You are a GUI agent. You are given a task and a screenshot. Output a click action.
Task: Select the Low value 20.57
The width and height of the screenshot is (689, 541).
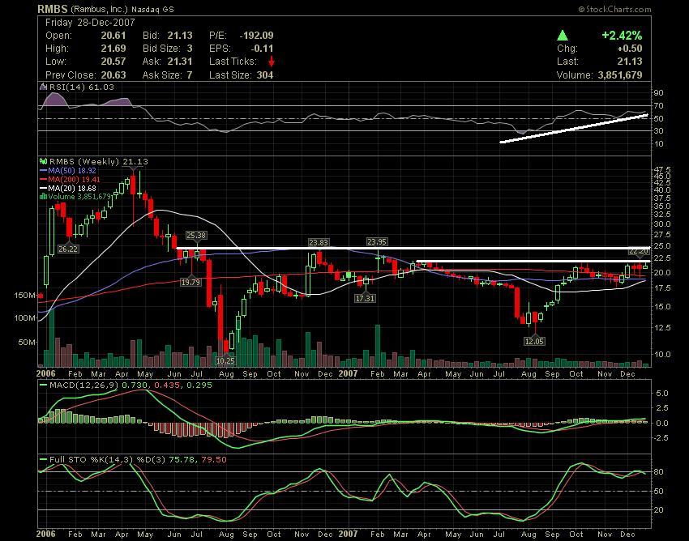[x=113, y=62]
